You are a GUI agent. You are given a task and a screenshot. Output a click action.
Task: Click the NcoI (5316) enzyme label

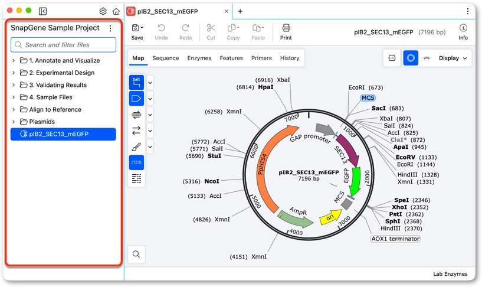(x=201, y=181)
